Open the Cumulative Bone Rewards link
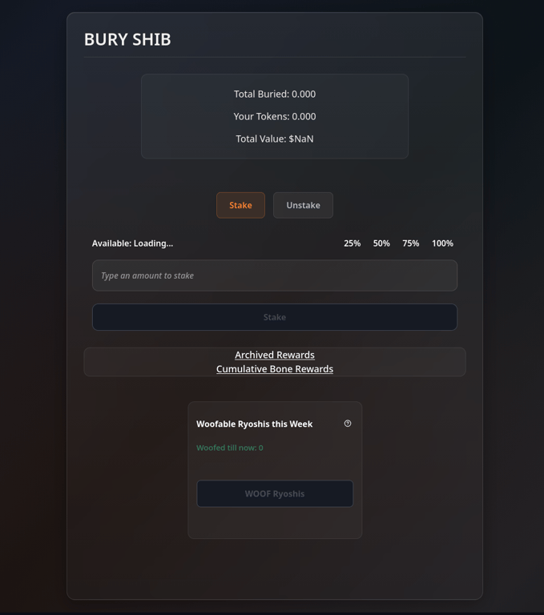 (275, 369)
